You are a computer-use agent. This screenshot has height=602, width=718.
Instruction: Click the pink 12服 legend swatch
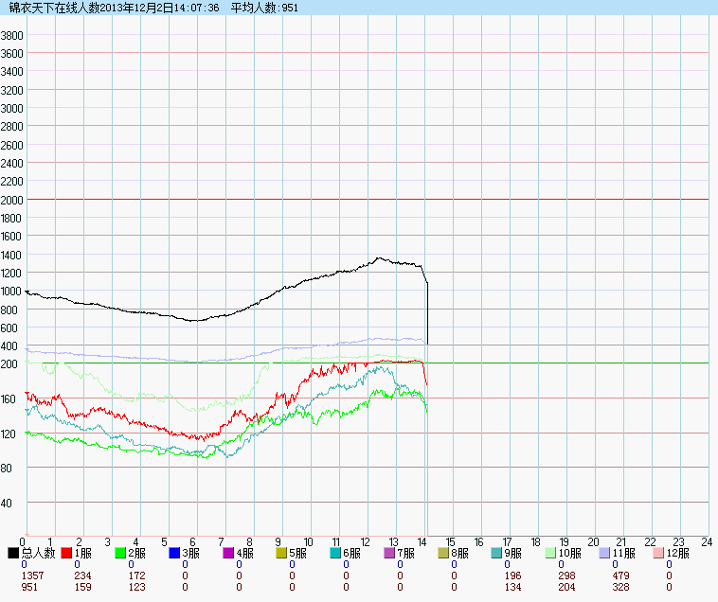click(x=659, y=553)
